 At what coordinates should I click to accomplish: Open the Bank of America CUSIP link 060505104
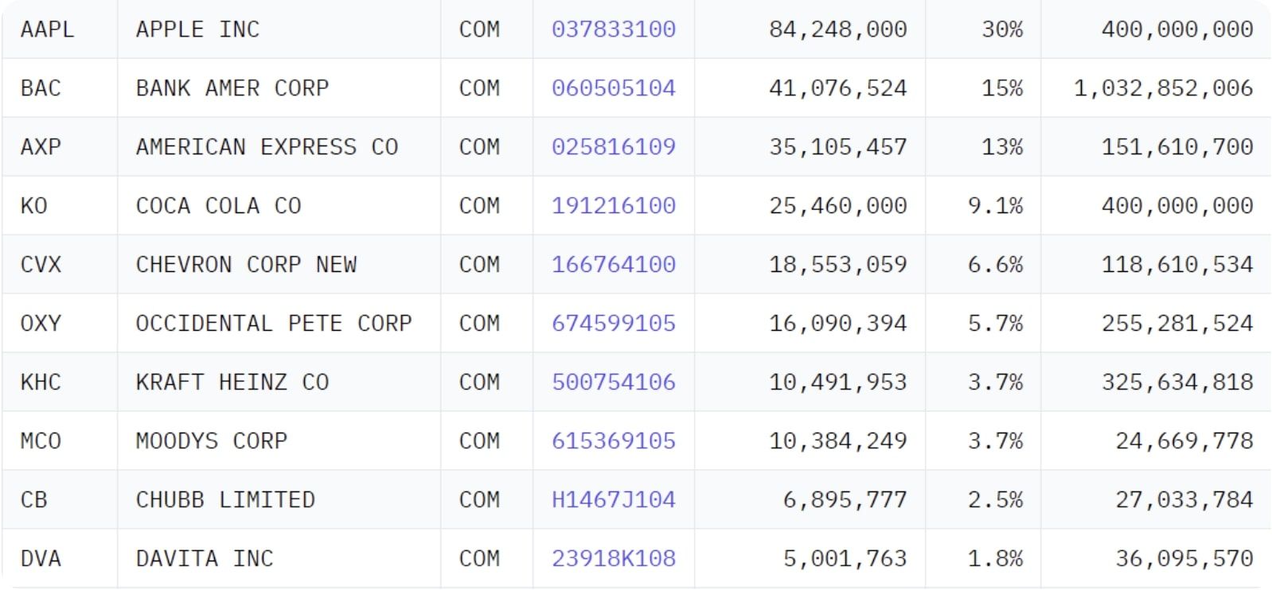(x=614, y=88)
